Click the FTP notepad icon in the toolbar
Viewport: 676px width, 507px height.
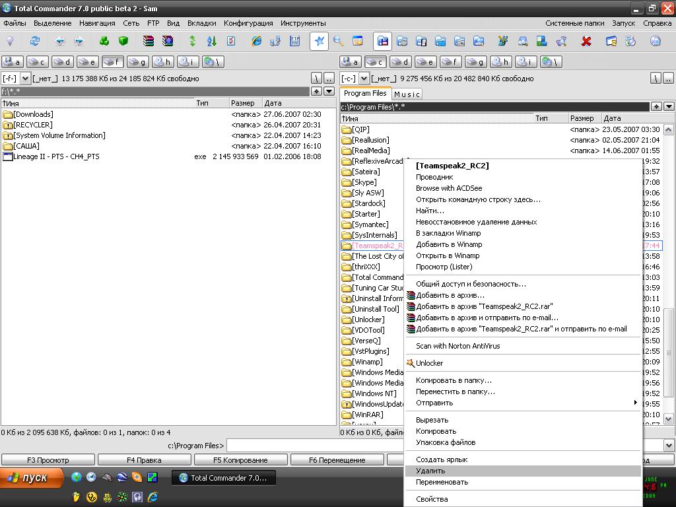tap(295, 41)
